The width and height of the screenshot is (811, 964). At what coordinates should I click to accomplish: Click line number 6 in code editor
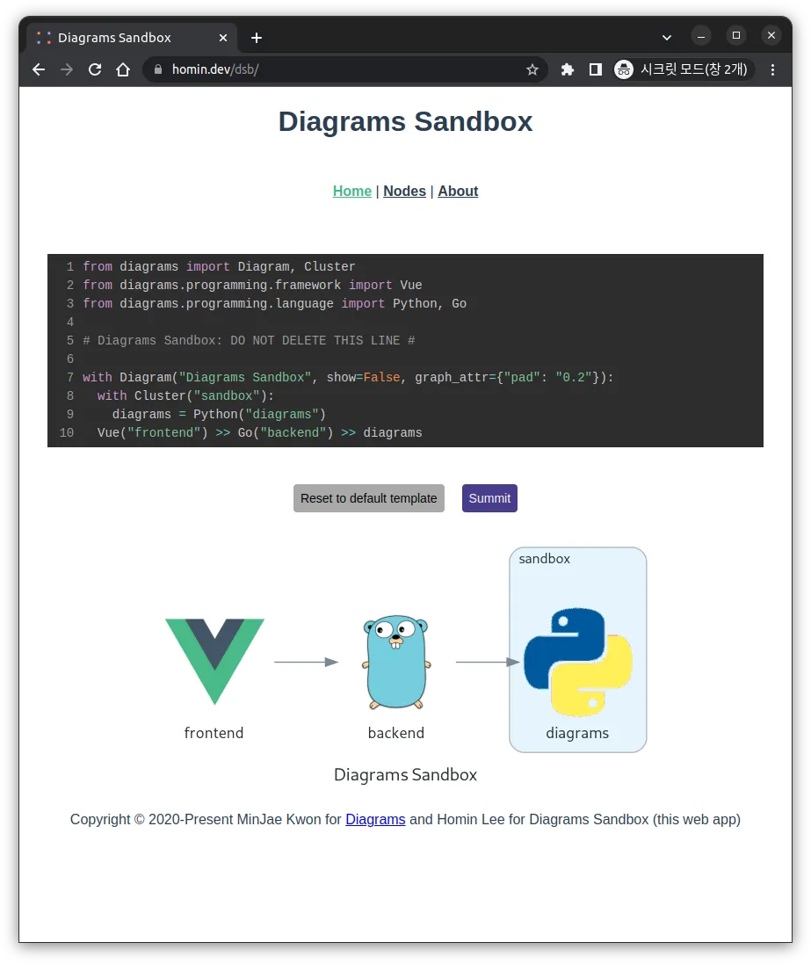[70, 359]
